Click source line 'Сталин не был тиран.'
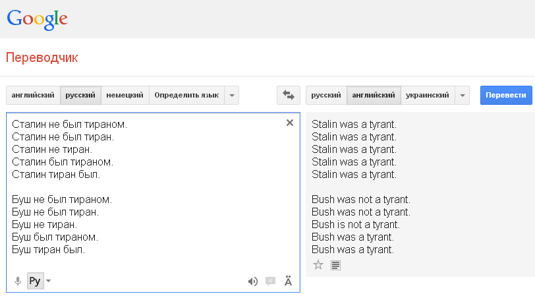Viewport: 535px width, 296px height. point(63,137)
